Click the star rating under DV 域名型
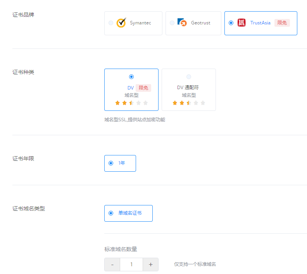This screenshot has height=274, width=307. (x=131, y=103)
